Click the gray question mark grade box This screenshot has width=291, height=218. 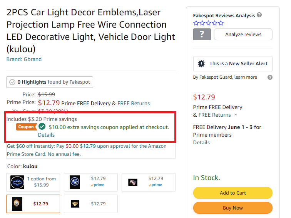202,35
